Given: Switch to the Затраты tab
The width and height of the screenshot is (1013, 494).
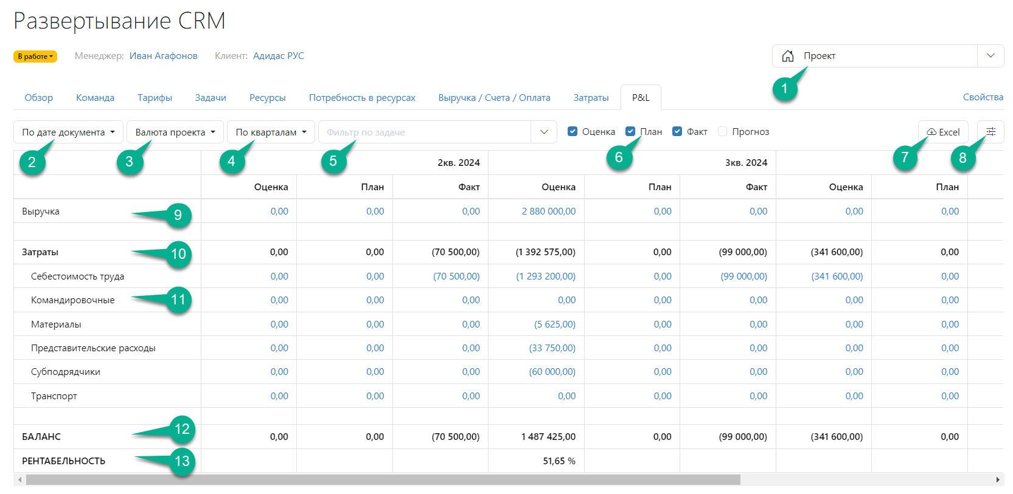Looking at the screenshot, I should point(591,97).
